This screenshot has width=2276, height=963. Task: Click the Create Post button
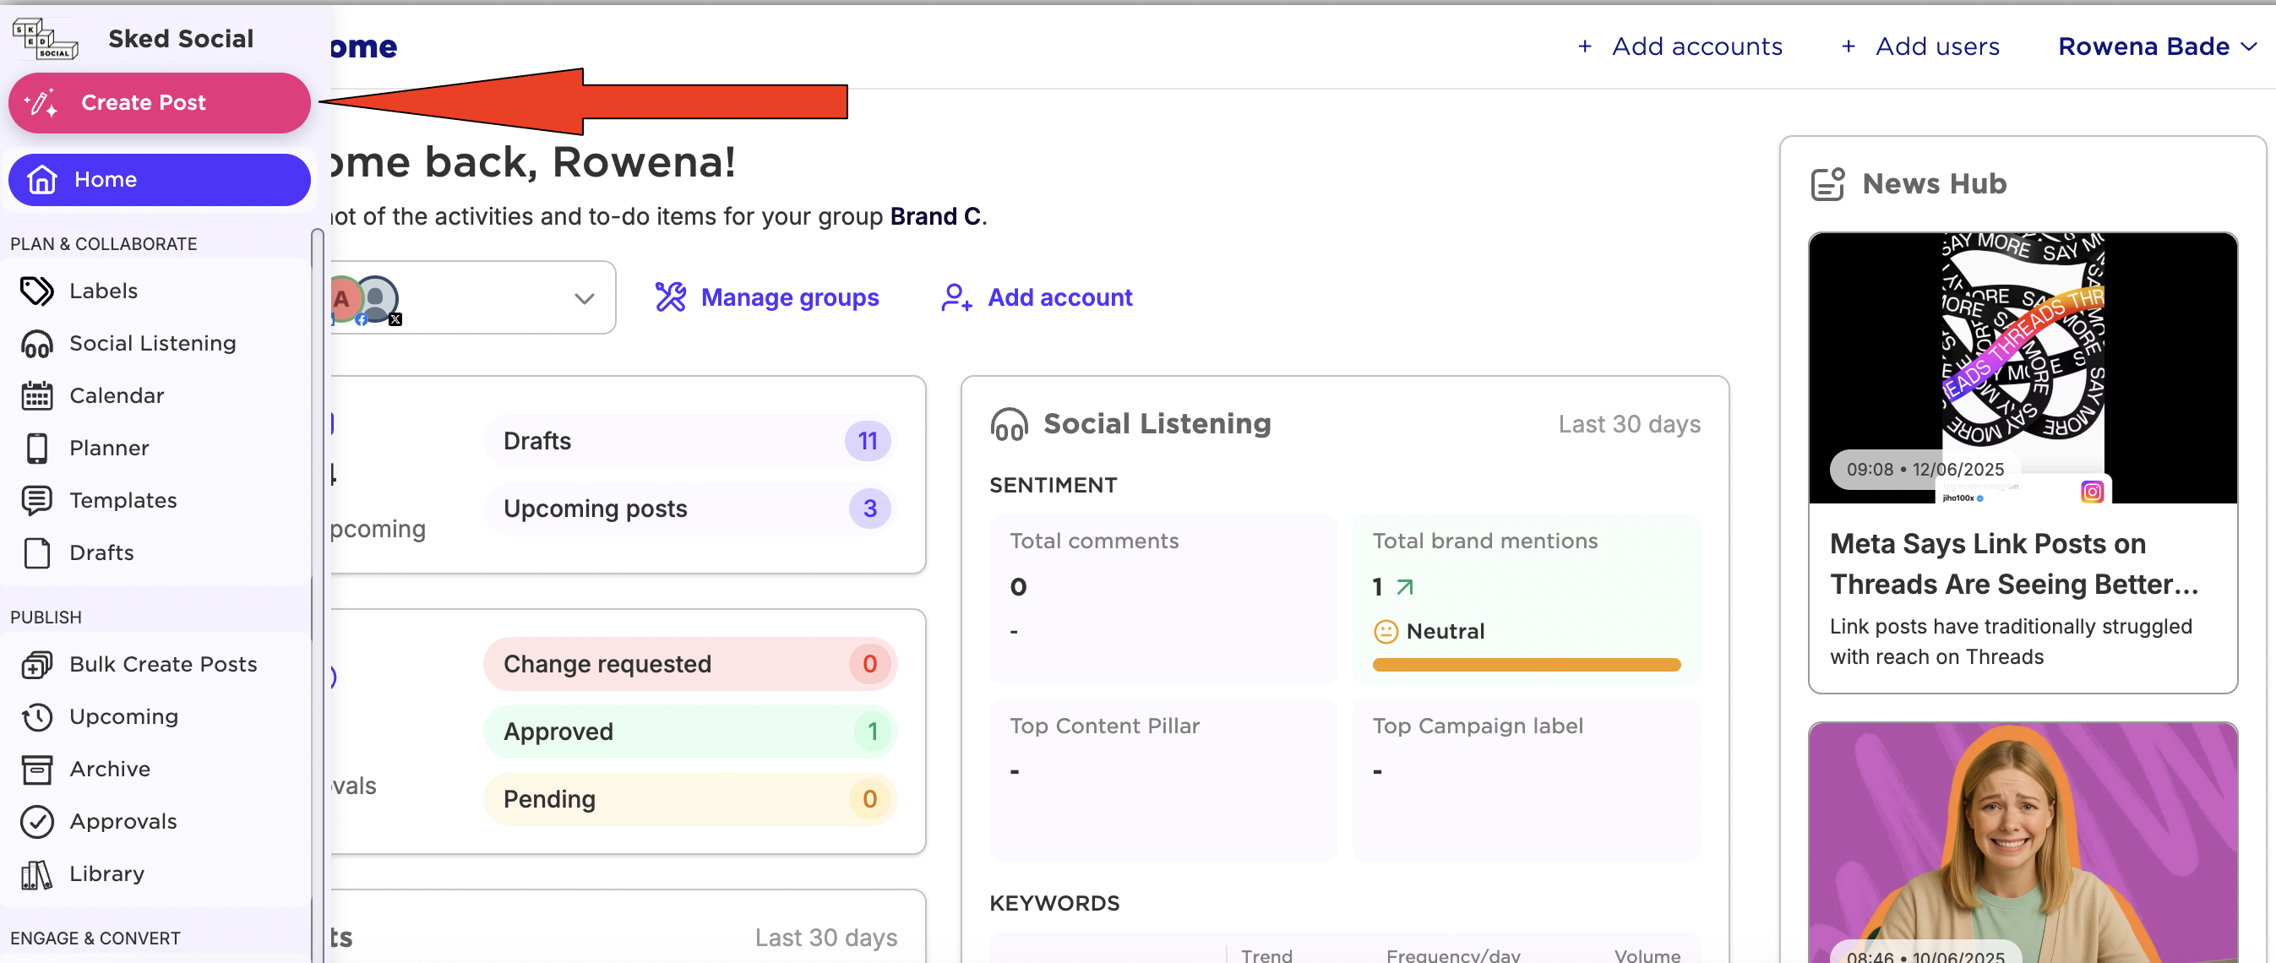pyautogui.click(x=159, y=103)
